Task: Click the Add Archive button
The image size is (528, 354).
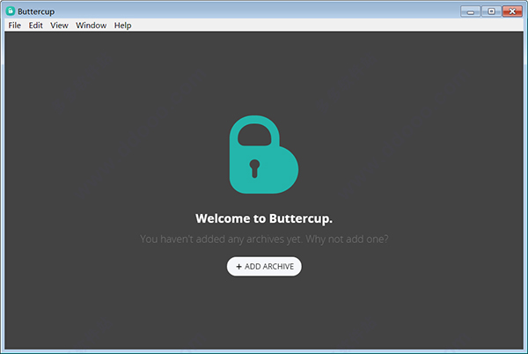Action: (264, 267)
